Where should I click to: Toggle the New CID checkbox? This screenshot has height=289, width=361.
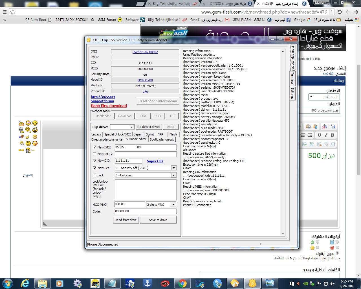click(94, 161)
